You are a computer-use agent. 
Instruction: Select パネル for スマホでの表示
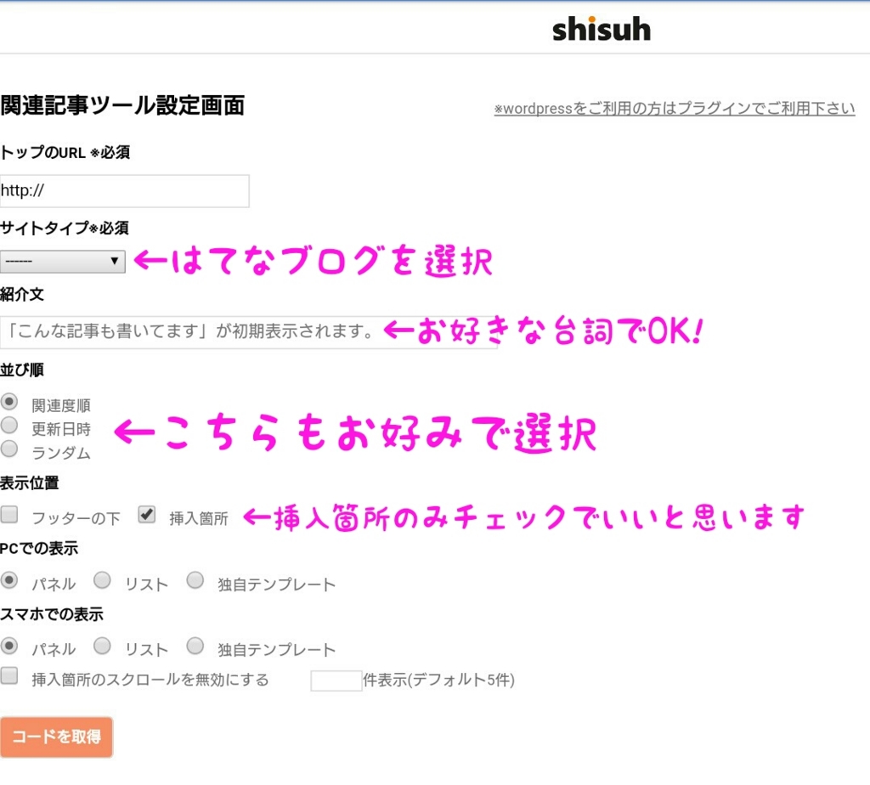click(x=8, y=646)
